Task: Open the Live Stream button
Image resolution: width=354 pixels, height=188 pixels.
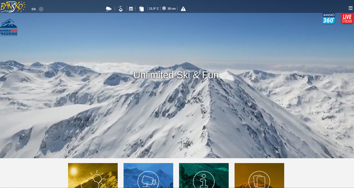Action: click(347, 19)
